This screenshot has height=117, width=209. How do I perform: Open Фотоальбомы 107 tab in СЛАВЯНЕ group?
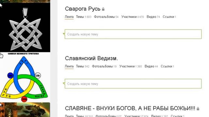click(108, 116)
